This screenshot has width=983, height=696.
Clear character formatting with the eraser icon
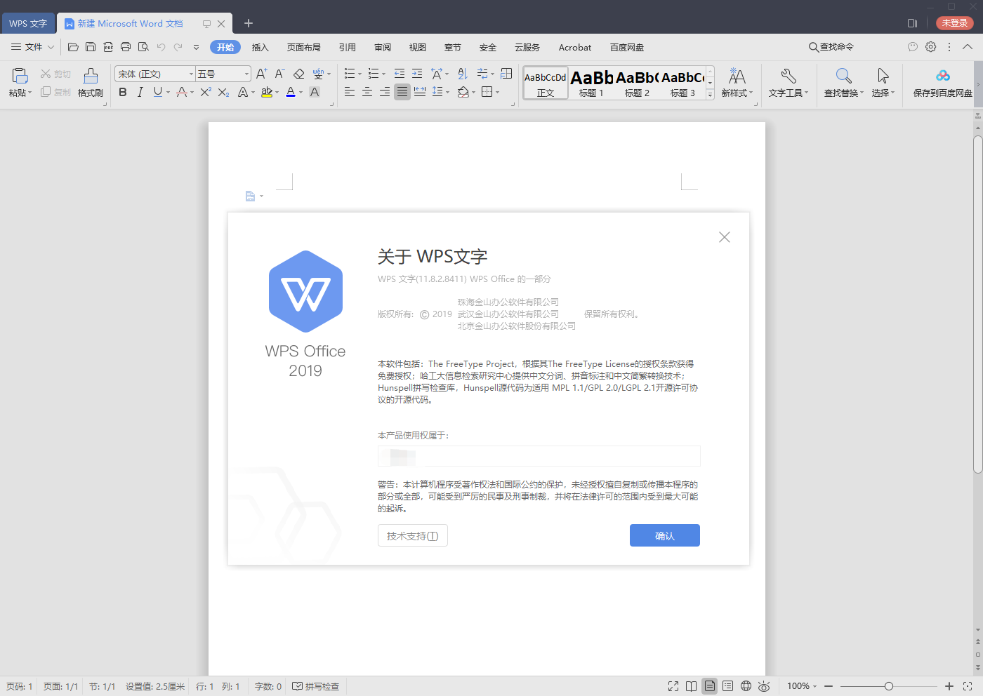point(298,73)
